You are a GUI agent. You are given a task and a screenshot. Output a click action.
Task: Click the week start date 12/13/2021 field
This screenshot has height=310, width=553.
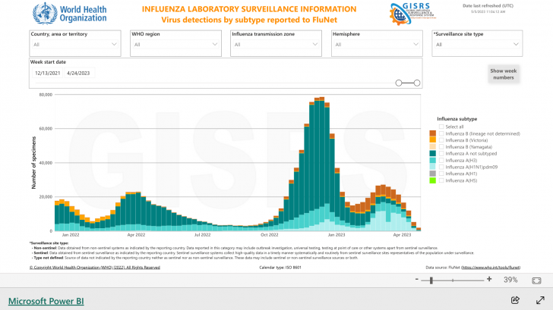click(49, 73)
